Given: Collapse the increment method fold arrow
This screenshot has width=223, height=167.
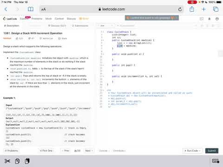Looking at the screenshot, I should [x=103, y=76].
